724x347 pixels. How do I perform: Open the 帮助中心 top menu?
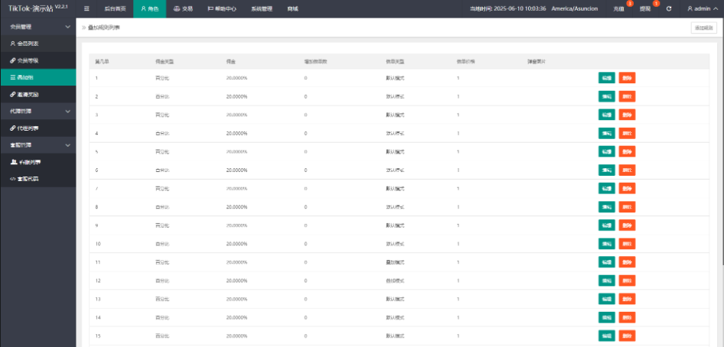pos(222,8)
